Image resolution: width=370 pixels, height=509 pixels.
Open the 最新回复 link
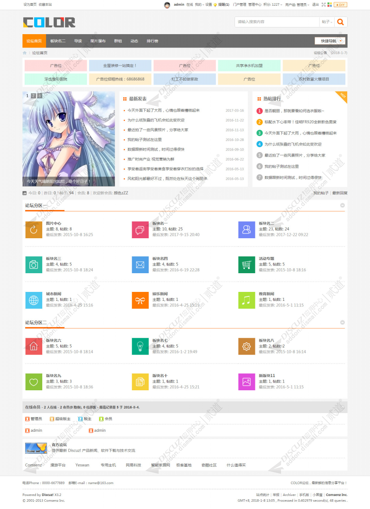(x=340, y=193)
